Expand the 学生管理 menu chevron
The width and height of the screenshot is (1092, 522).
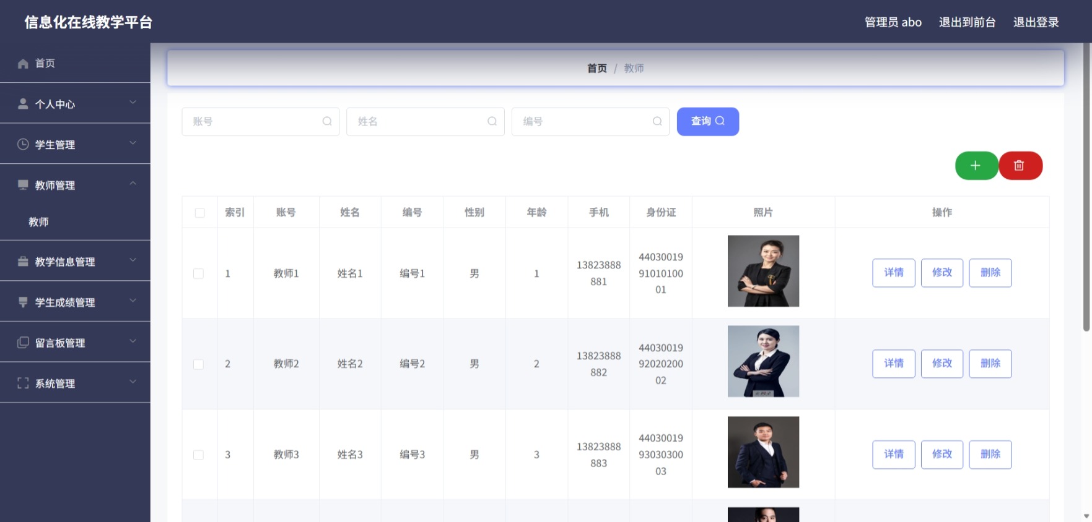(x=133, y=143)
